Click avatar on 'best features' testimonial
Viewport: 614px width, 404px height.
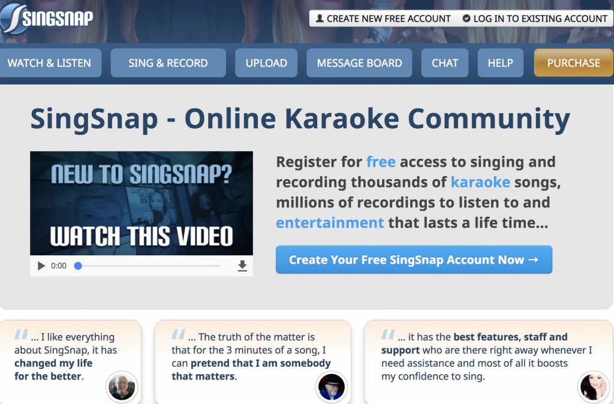click(594, 387)
